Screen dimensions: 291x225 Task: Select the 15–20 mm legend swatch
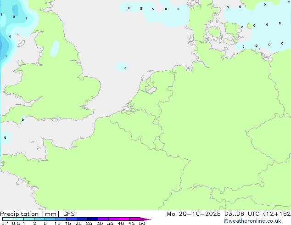pyautogui.click(x=72, y=219)
